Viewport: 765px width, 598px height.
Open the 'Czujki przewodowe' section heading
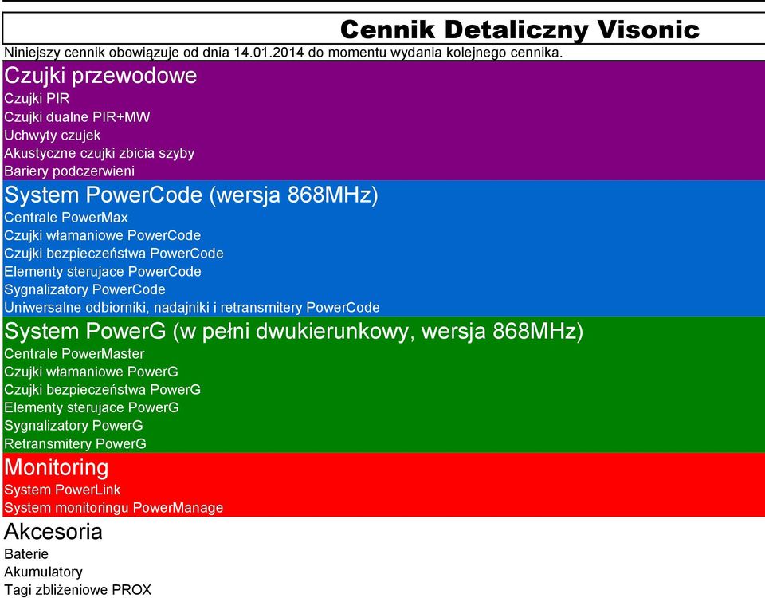tap(100, 76)
